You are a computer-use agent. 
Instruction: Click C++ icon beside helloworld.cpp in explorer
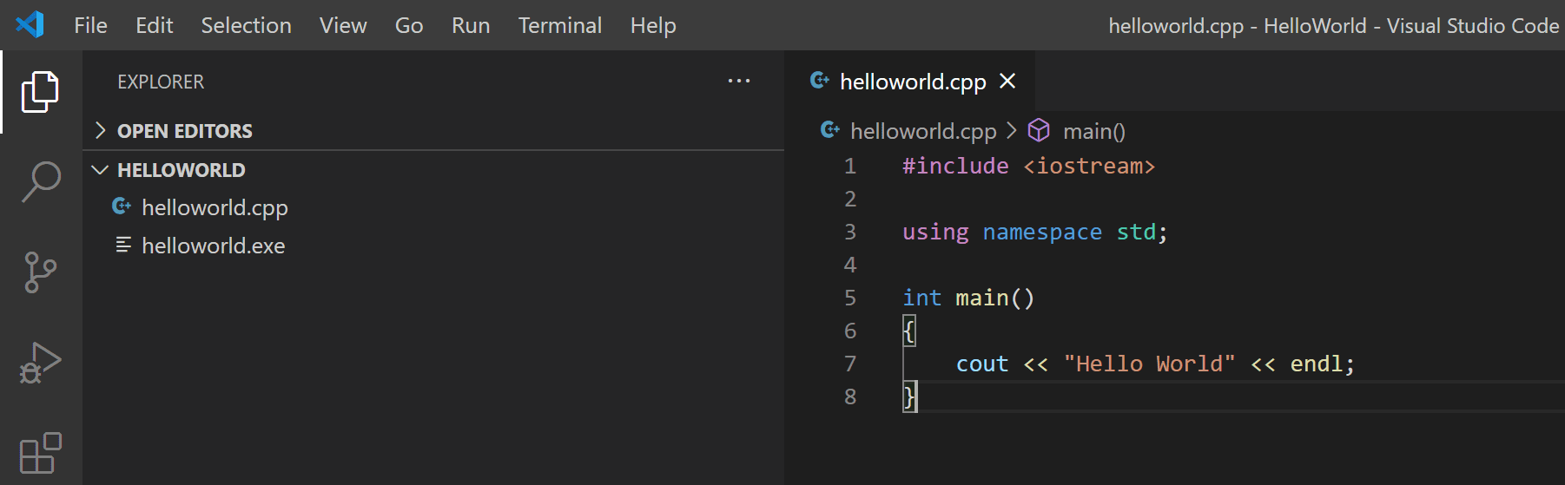(122, 206)
